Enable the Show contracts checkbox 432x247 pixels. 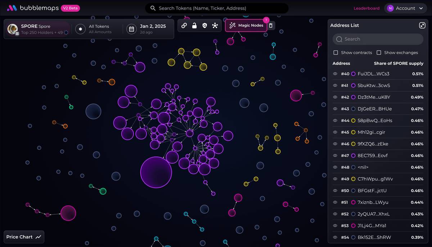click(336, 52)
